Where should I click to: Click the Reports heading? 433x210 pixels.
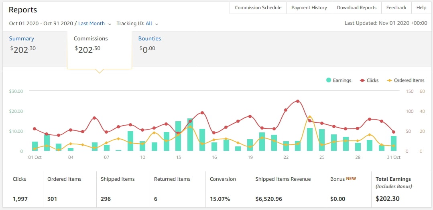22,10
